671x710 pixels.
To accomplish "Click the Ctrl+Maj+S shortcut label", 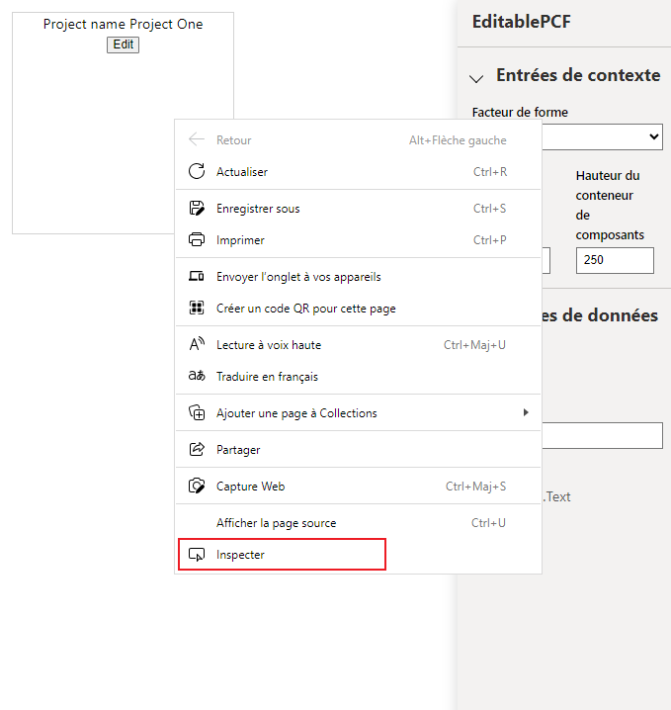I will pyautogui.click(x=476, y=487).
